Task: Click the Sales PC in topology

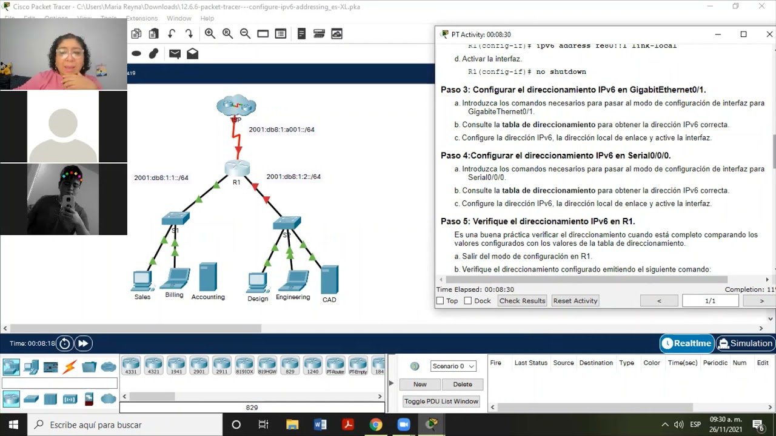Action: (x=142, y=281)
